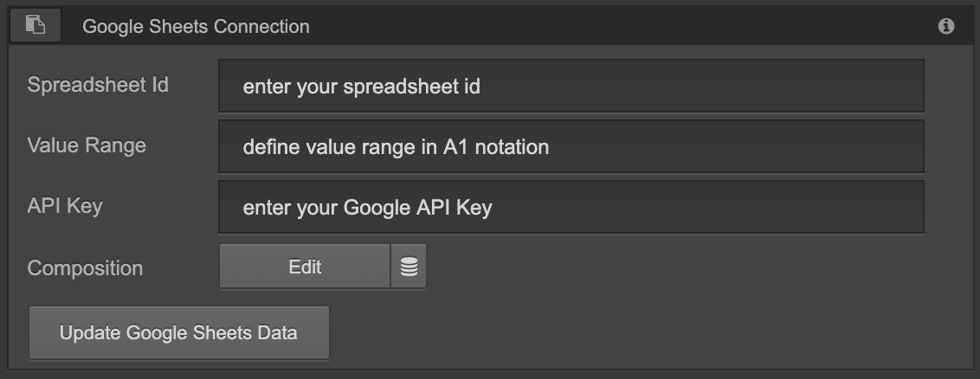Click the 'enter your Google API Key' placeholder
Screen dimensions: 980x379
click(367, 208)
